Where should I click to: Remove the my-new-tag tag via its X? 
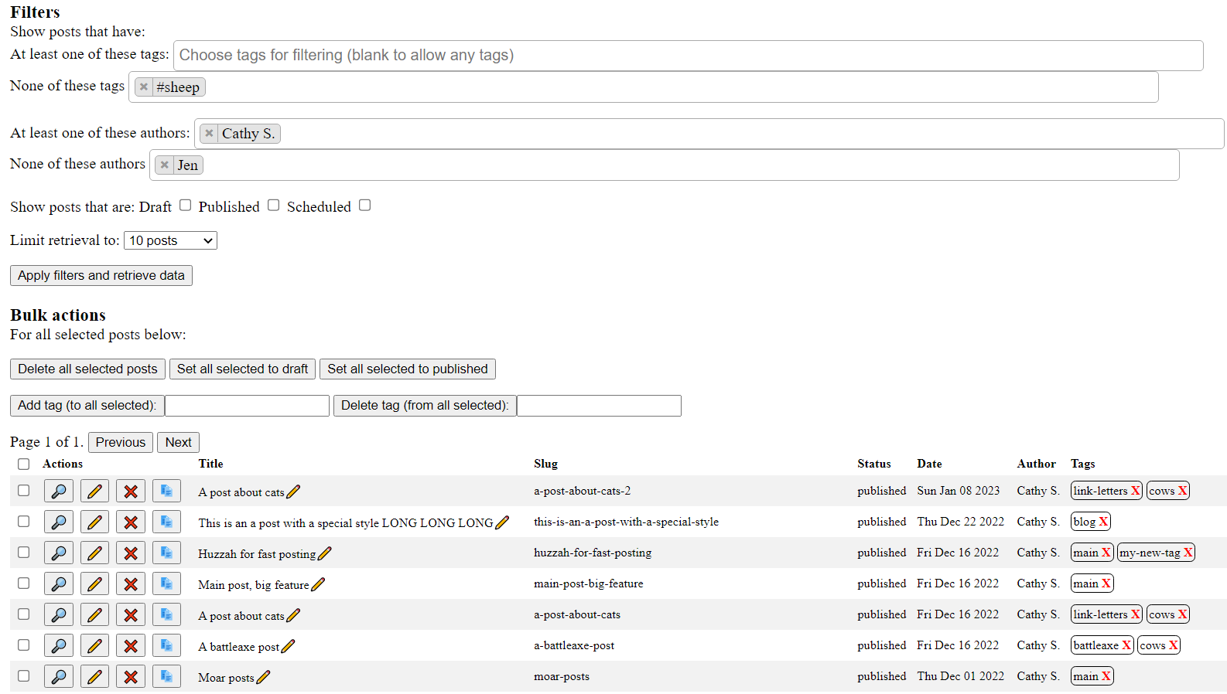[x=1188, y=553]
